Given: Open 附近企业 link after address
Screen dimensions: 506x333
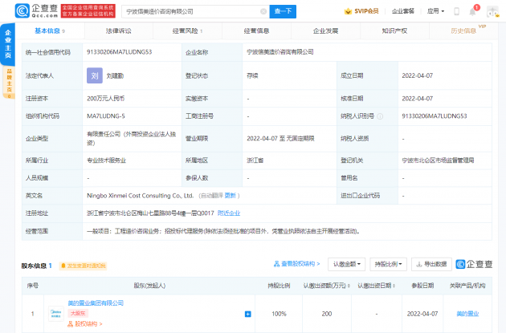Looking at the screenshot, I should pyautogui.click(x=229, y=213).
